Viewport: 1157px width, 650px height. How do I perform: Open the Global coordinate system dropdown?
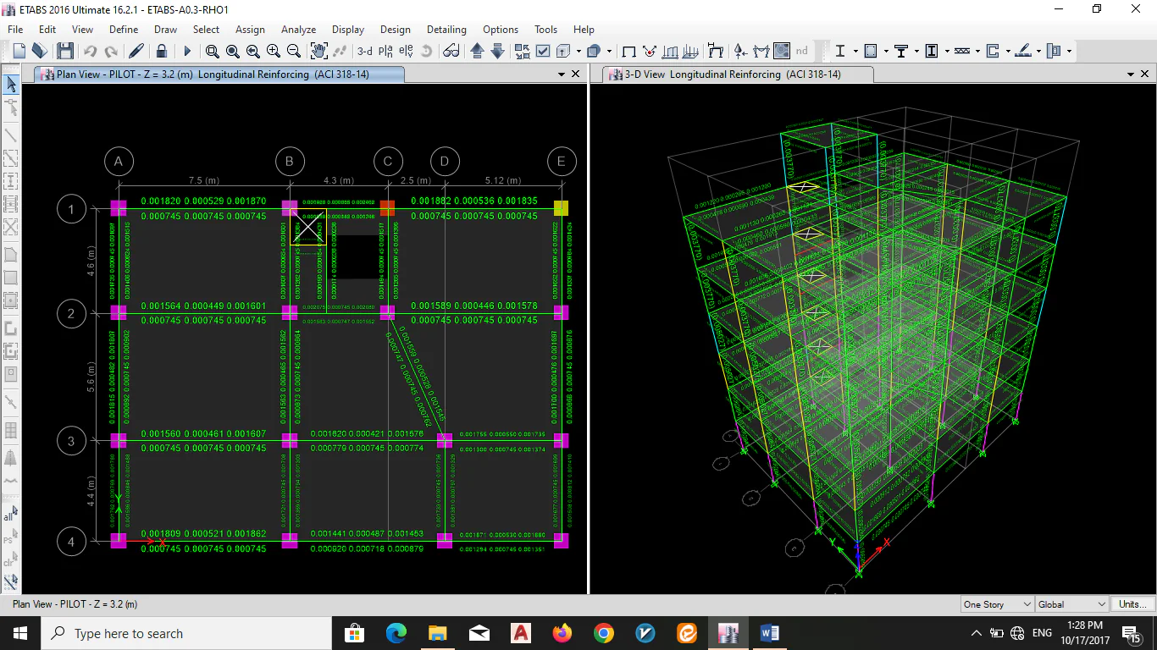click(1071, 604)
